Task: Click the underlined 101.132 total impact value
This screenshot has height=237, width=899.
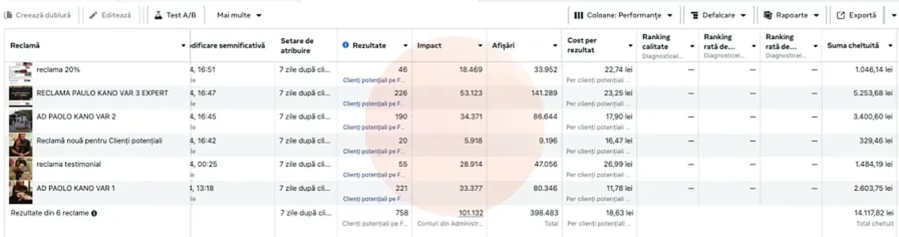Action: click(x=471, y=213)
